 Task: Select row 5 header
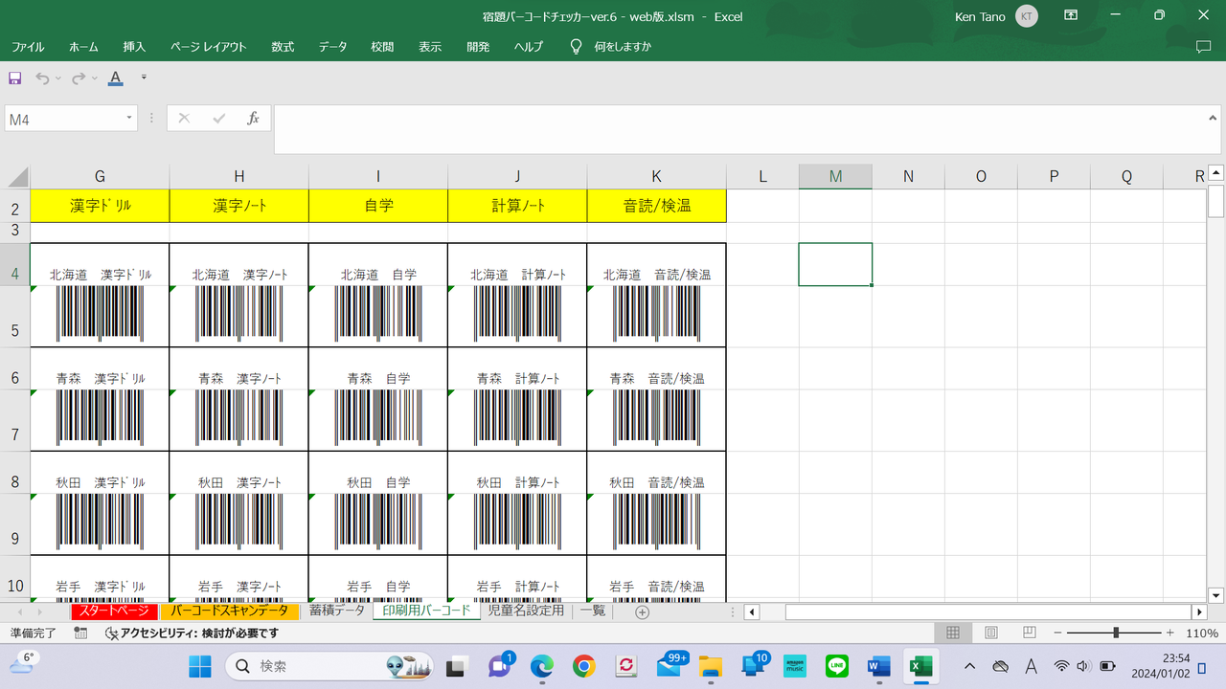click(14, 317)
